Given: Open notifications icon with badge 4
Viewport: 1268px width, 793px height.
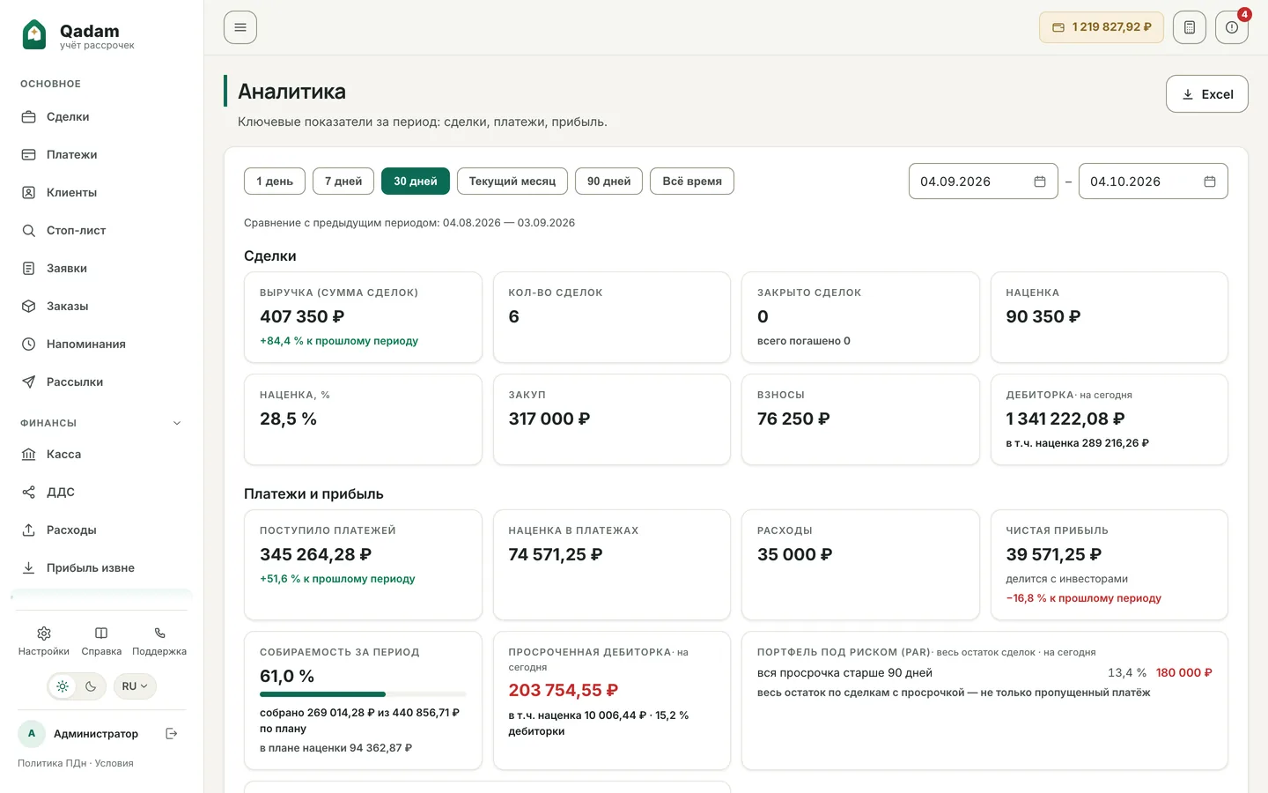Looking at the screenshot, I should (1232, 27).
